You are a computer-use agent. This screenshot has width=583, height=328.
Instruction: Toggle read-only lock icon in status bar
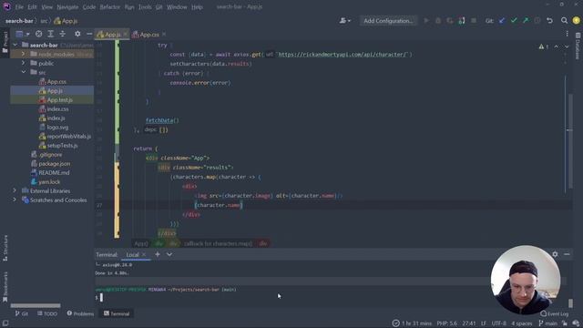click(x=565, y=323)
